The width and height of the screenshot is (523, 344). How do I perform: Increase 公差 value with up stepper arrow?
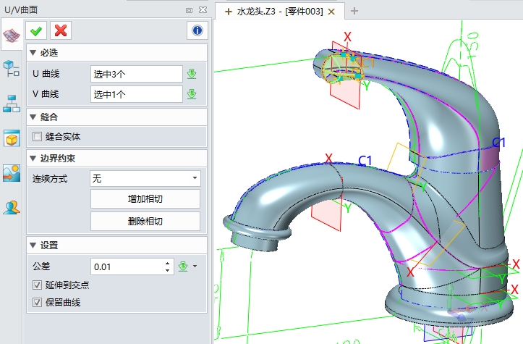point(169,264)
